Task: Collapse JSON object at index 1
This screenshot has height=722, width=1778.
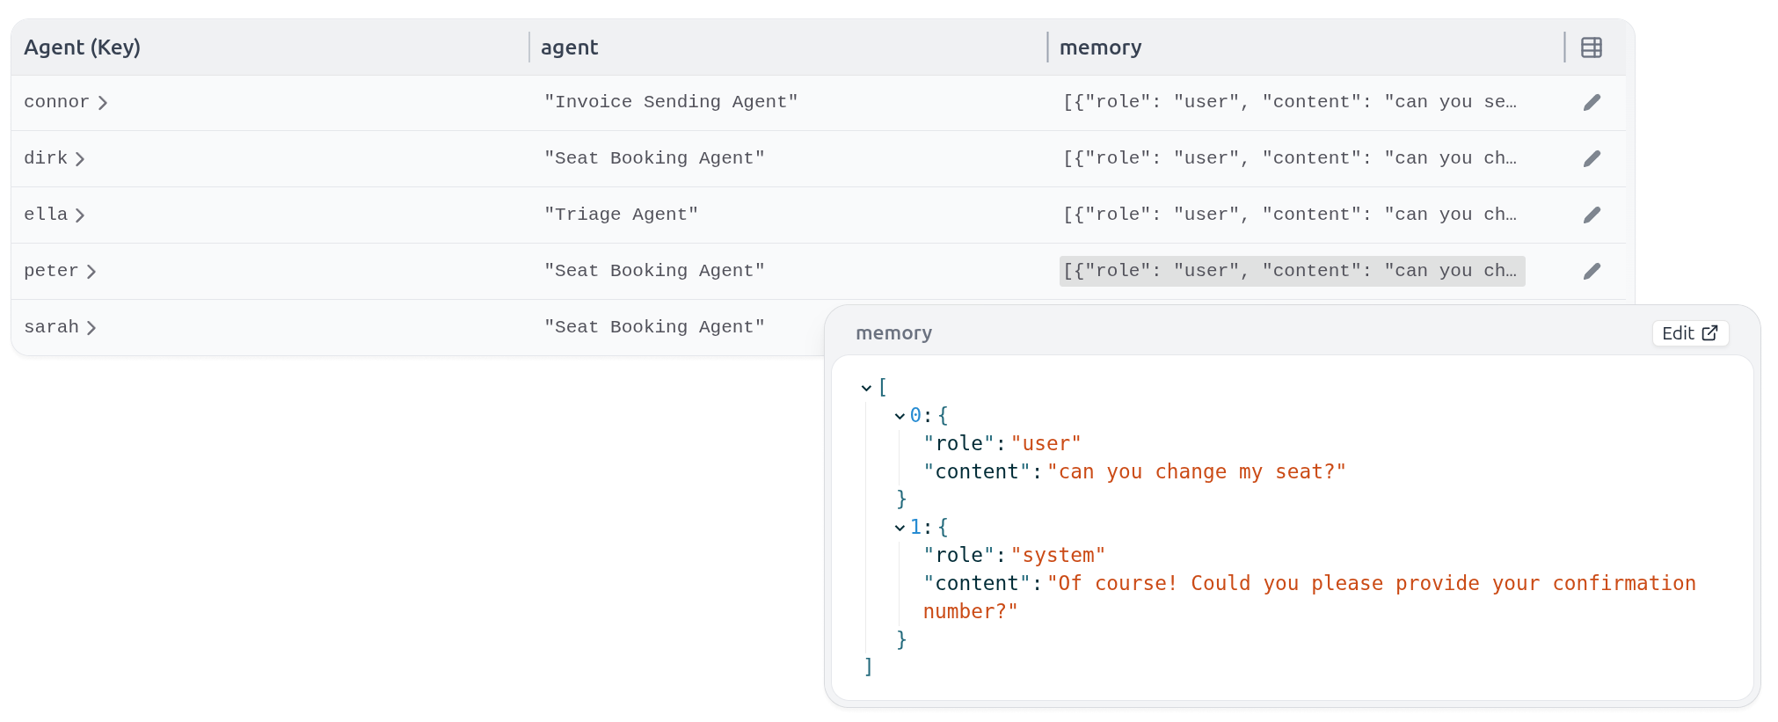Action: click(899, 527)
